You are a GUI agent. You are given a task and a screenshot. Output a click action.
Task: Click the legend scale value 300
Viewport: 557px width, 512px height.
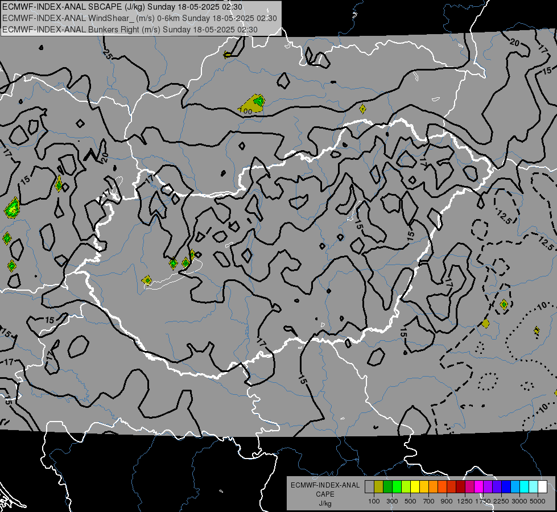point(392,501)
